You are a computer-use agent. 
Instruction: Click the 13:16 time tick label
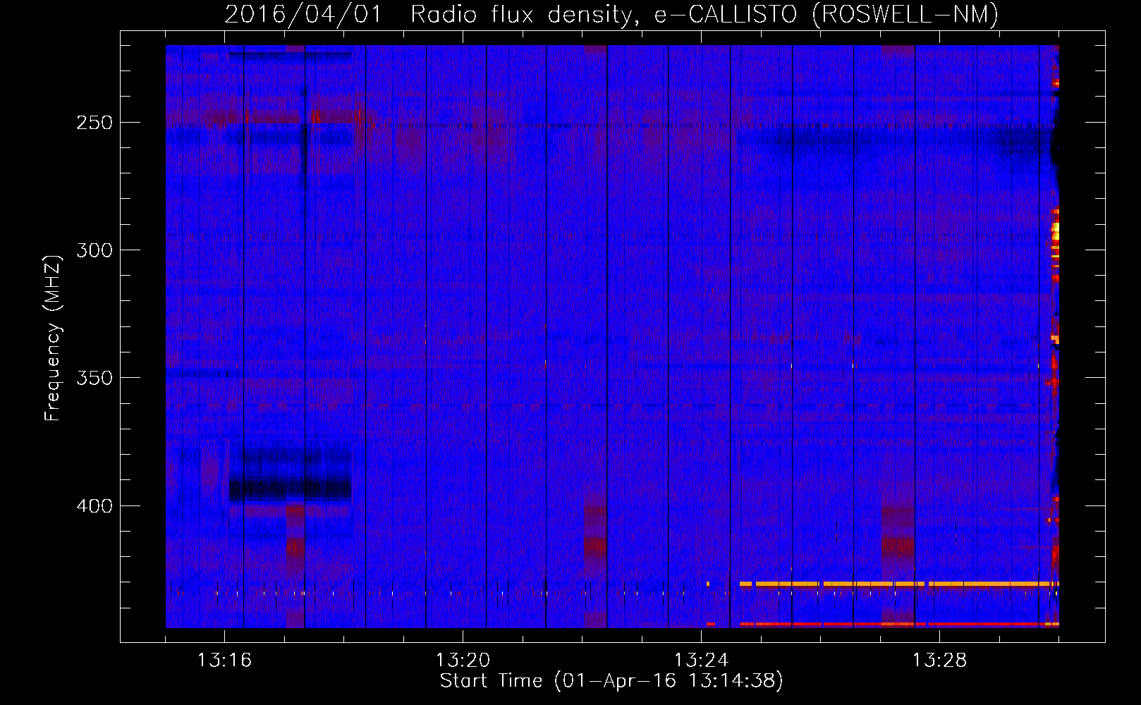224,660
